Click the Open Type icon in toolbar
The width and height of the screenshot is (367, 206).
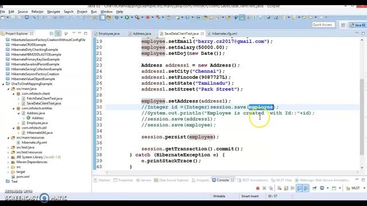[205, 17]
